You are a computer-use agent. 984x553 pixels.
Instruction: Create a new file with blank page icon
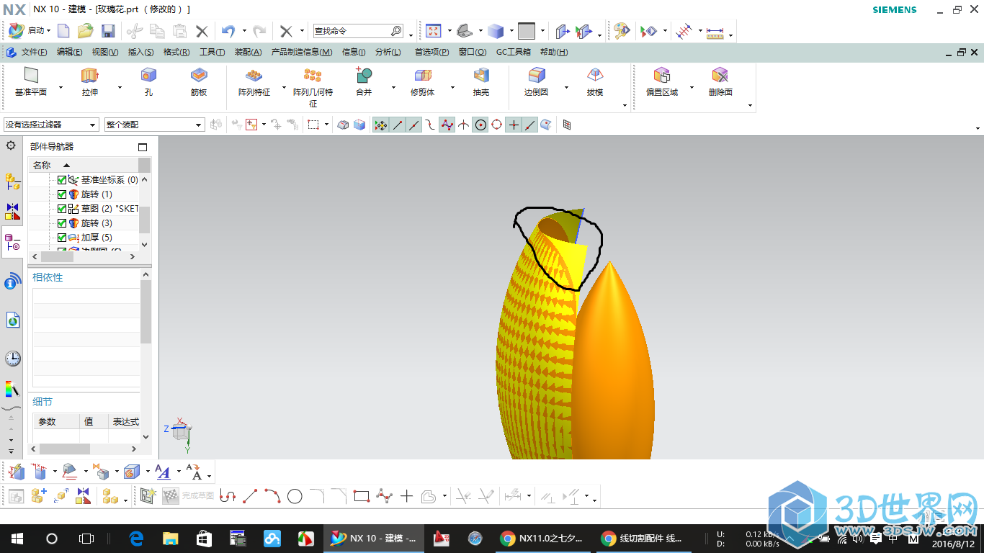point(64,31)
